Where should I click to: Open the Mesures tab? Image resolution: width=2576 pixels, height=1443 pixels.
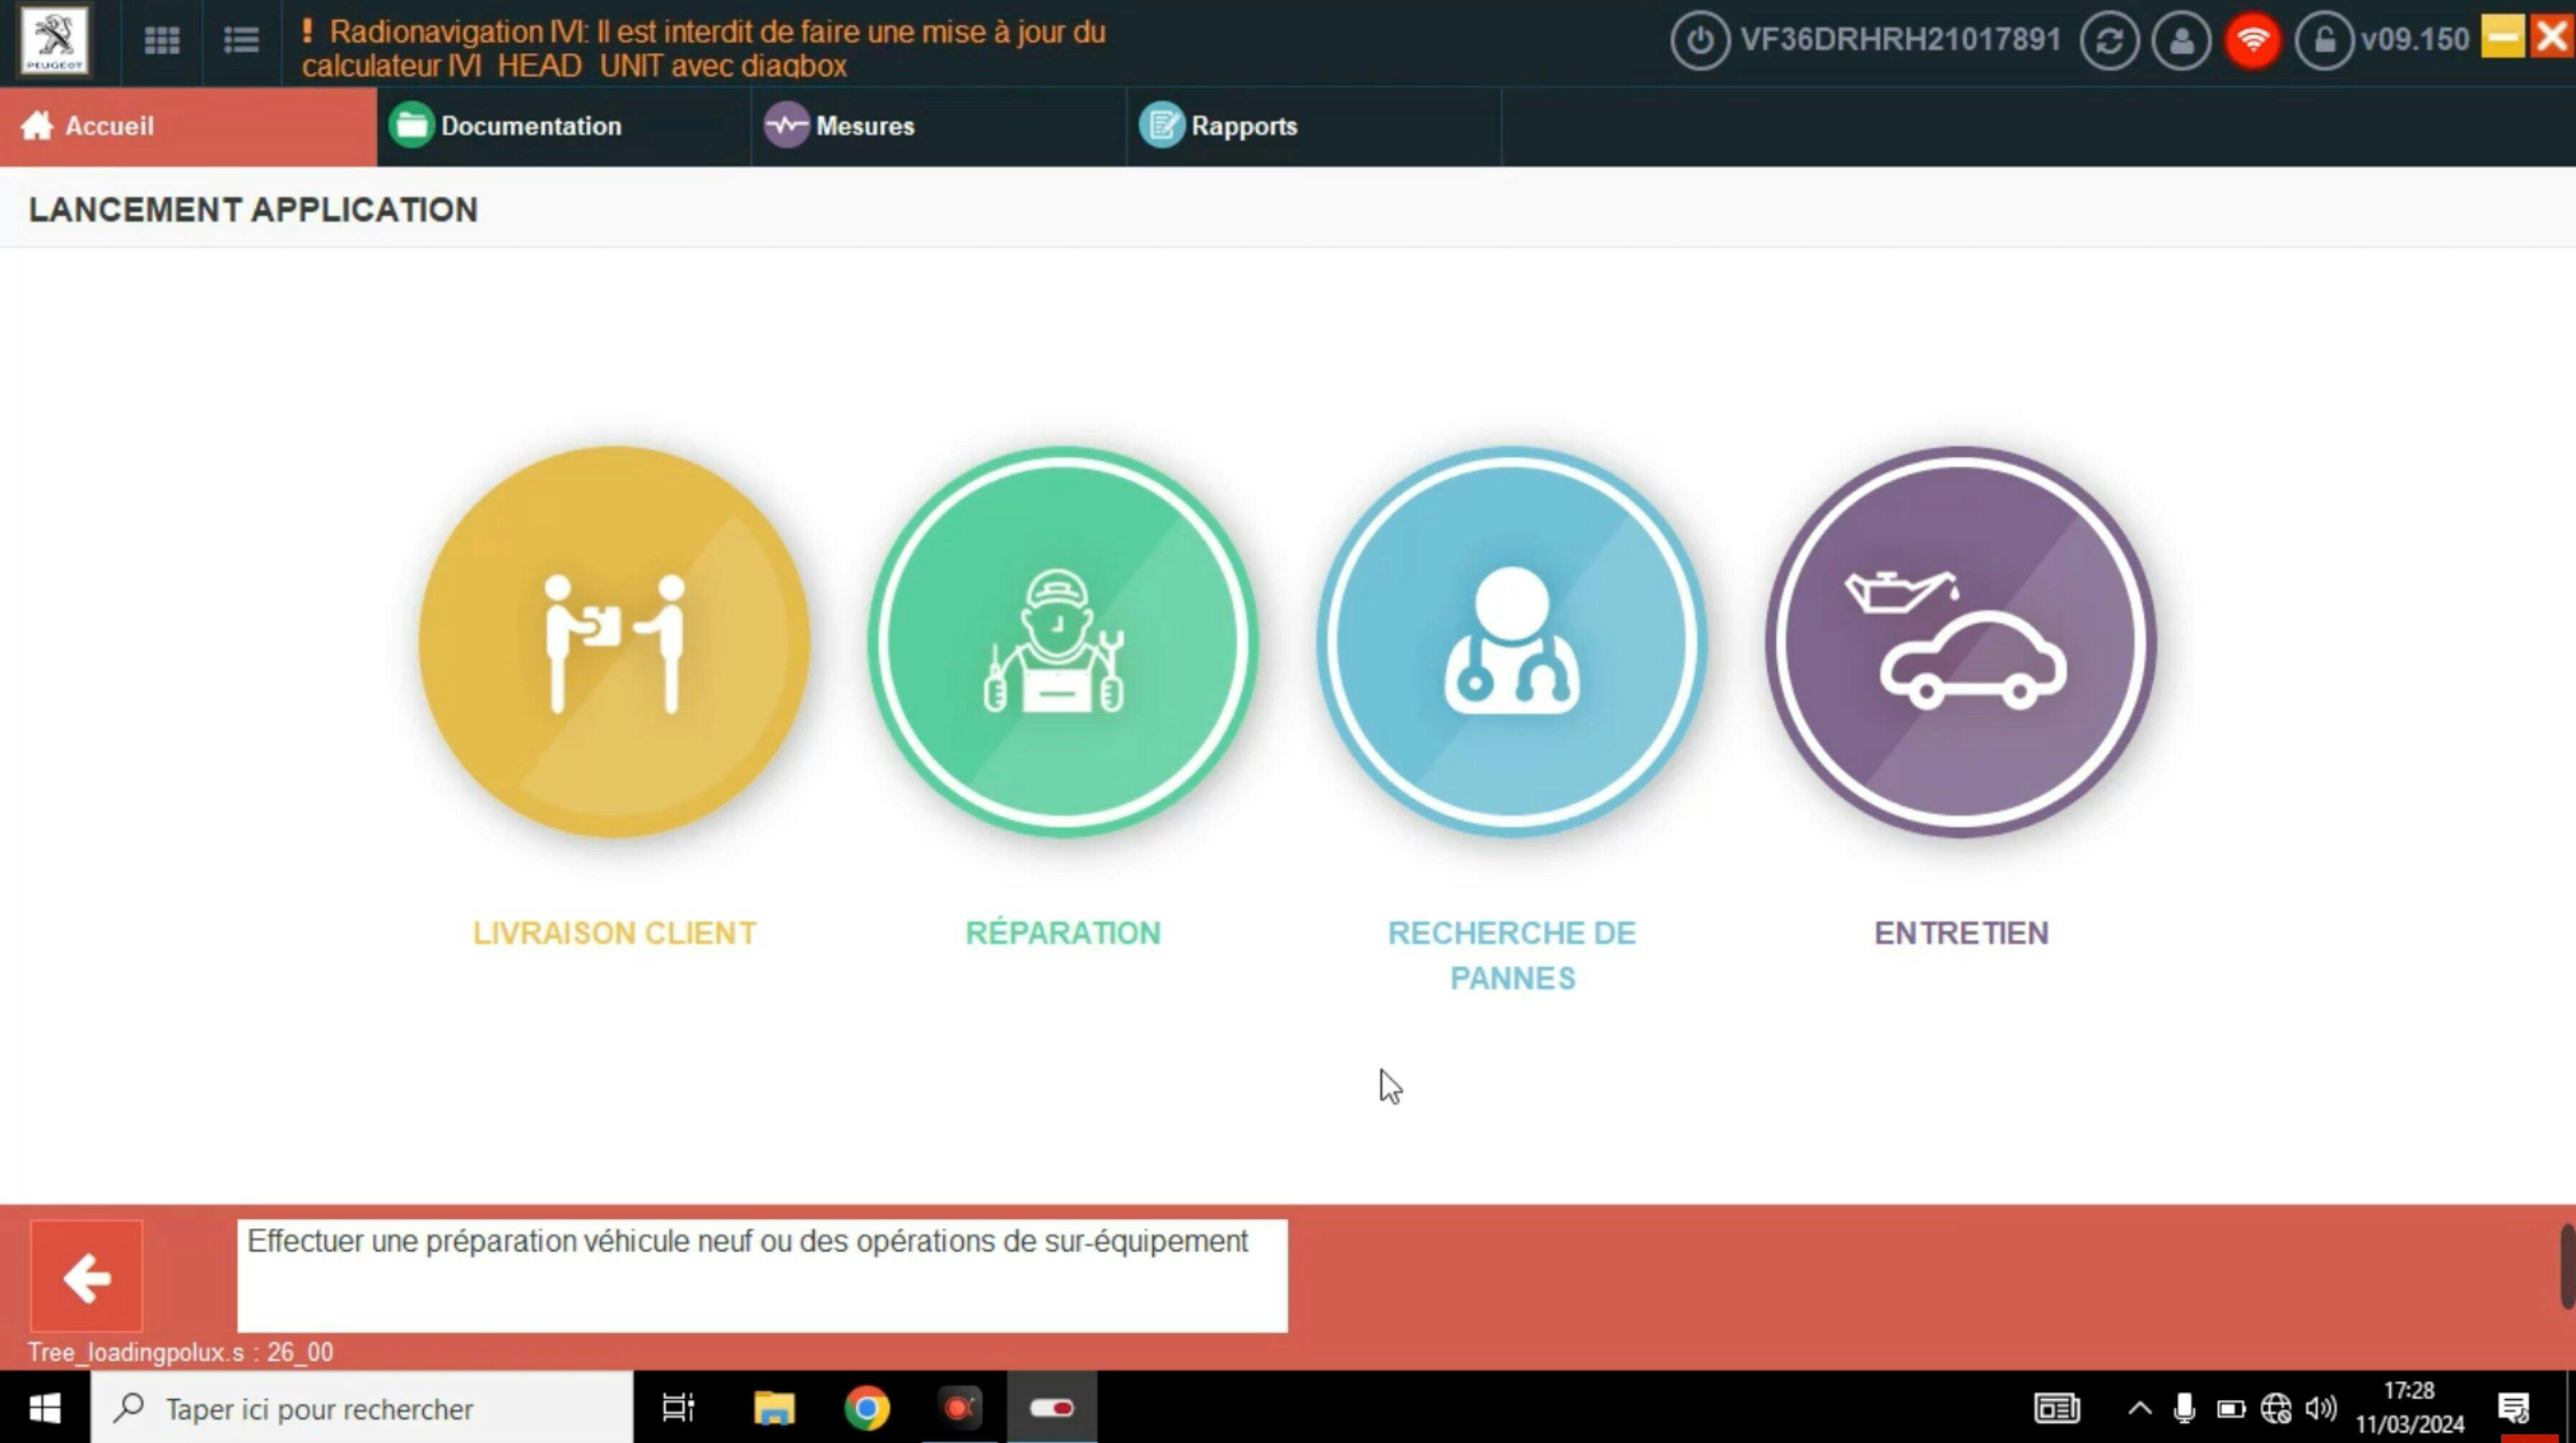pos(864,126)
